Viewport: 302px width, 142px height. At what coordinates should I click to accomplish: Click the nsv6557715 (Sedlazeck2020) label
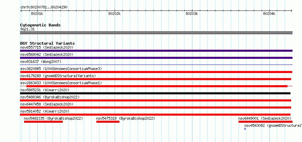tap(47, 47)
